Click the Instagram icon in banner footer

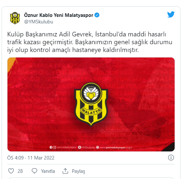click(55, 147)
